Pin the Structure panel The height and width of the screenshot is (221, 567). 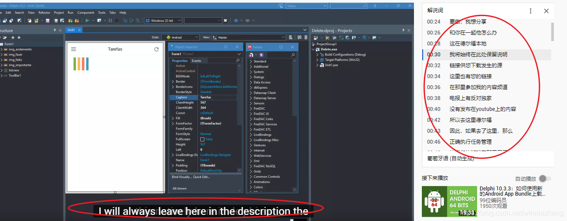55,30
